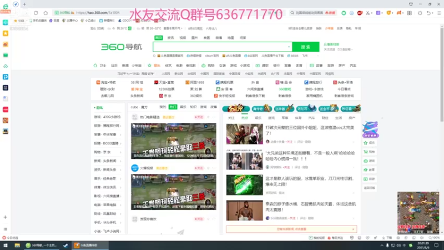This screenshot has width=444, height=250.
Task: Open the search box suggestions dropdown arrow
Action: (x=289, y=47)
